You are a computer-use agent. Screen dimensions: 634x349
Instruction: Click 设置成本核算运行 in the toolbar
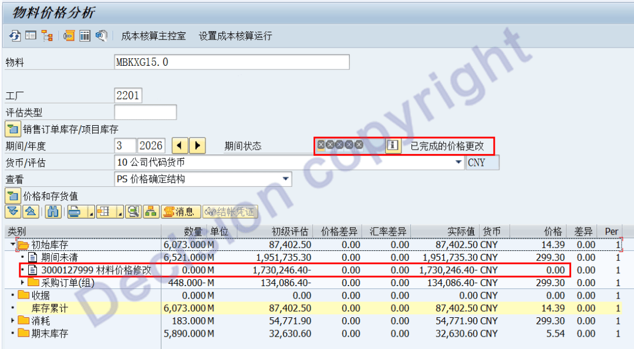(x=235, y=36)
